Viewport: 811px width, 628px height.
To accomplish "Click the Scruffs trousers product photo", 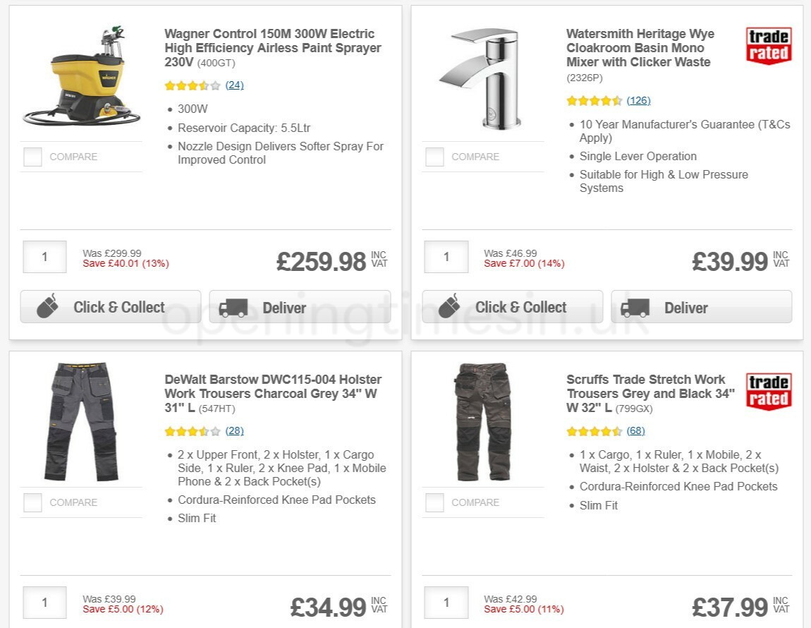I will coord(482,421).
